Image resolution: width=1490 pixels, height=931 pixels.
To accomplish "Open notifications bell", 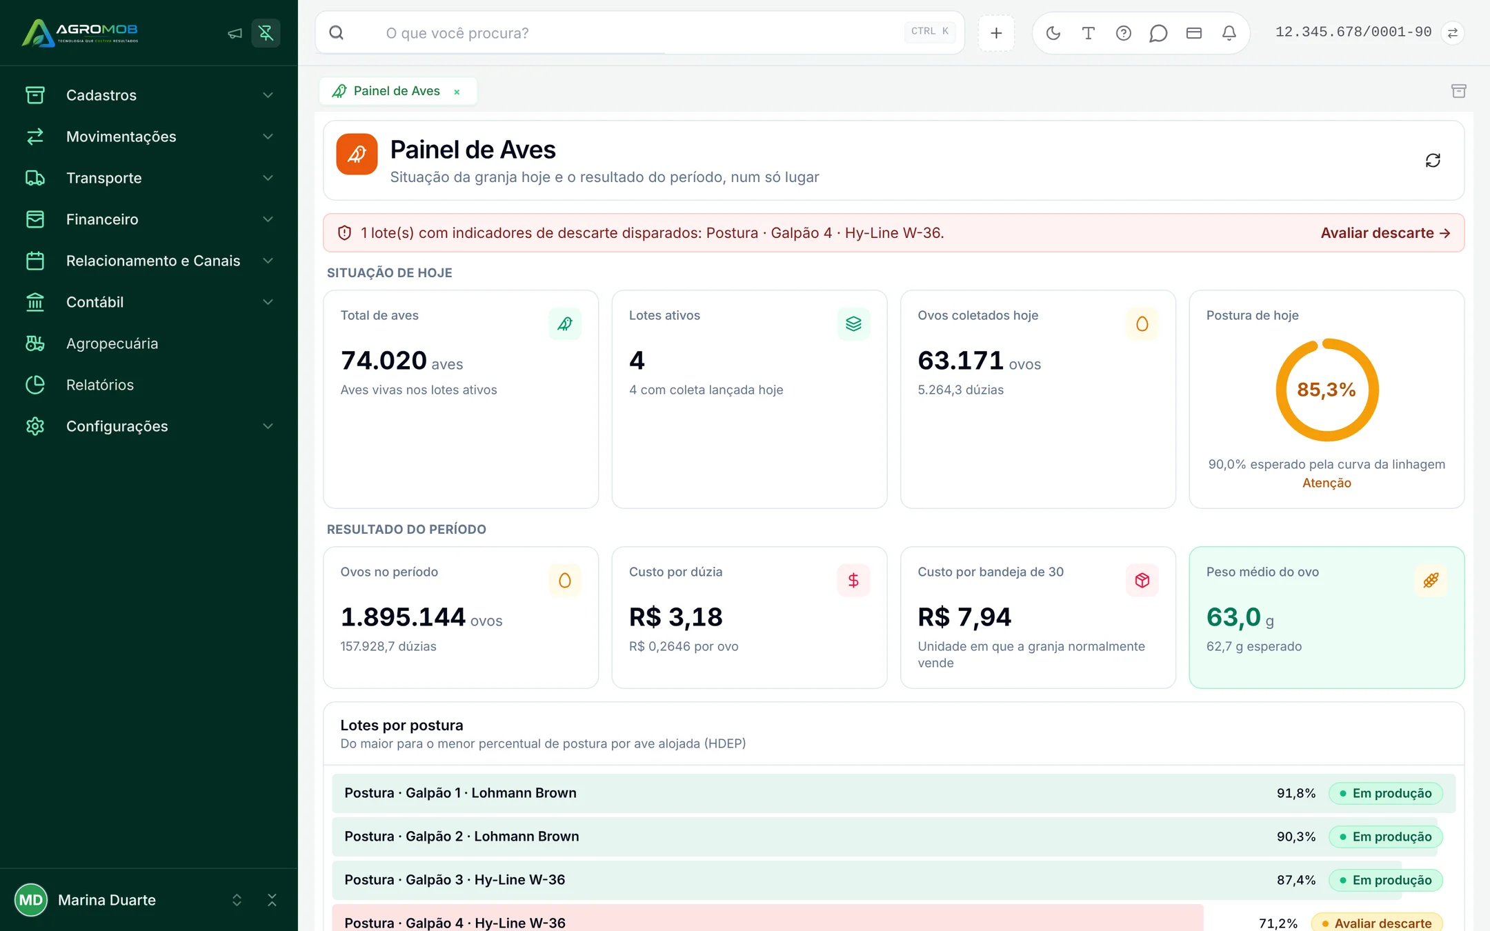I will coord(1229,33).
